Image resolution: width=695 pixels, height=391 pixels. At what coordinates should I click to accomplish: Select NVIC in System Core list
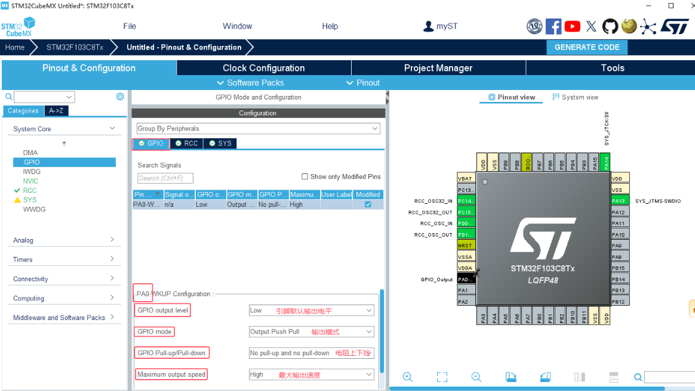click(30, 181)
